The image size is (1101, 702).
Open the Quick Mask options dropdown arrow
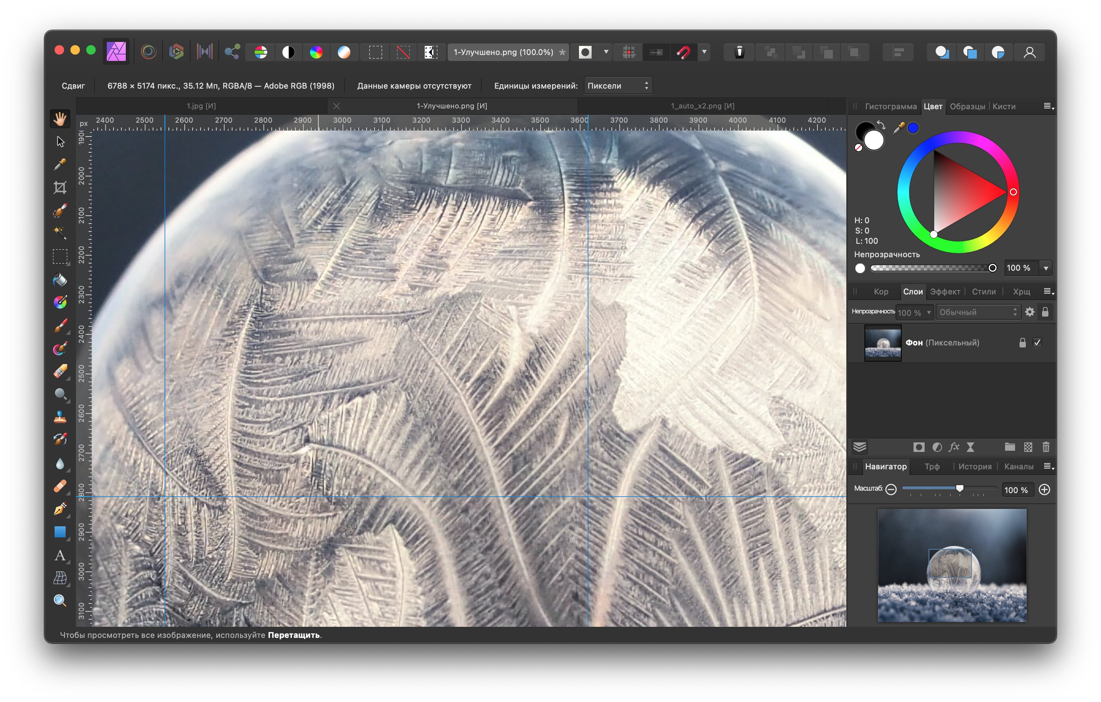coord(606,52)
